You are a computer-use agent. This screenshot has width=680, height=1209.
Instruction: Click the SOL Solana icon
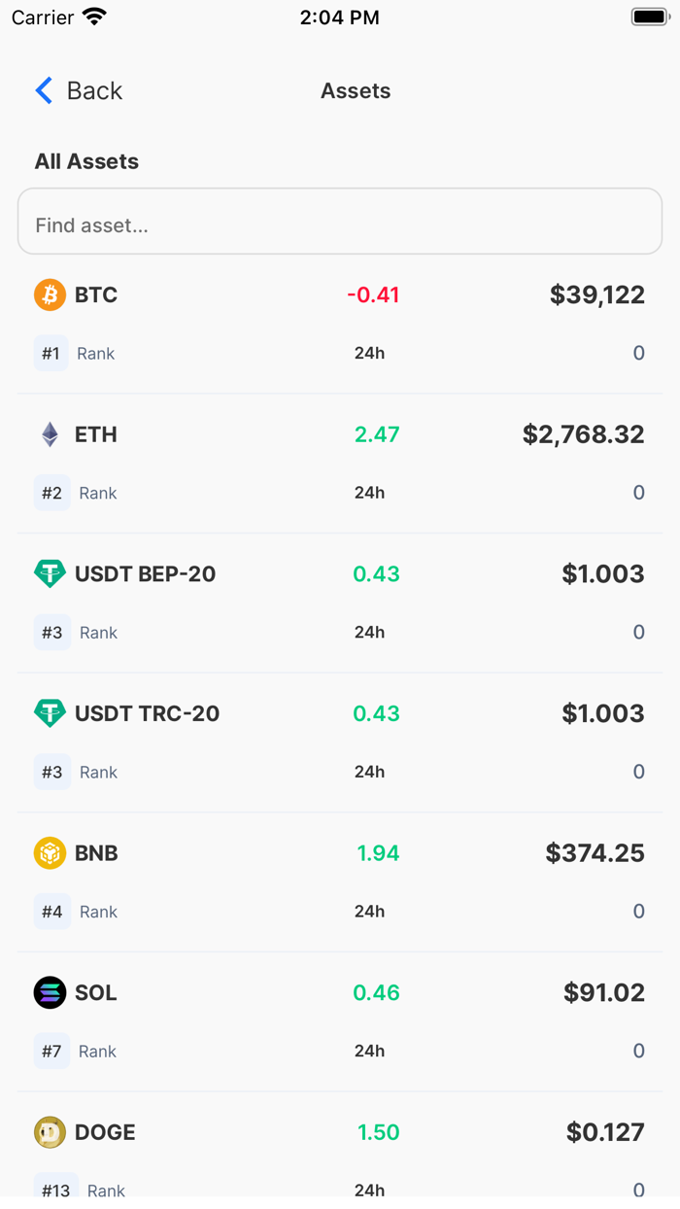(49, 992)
